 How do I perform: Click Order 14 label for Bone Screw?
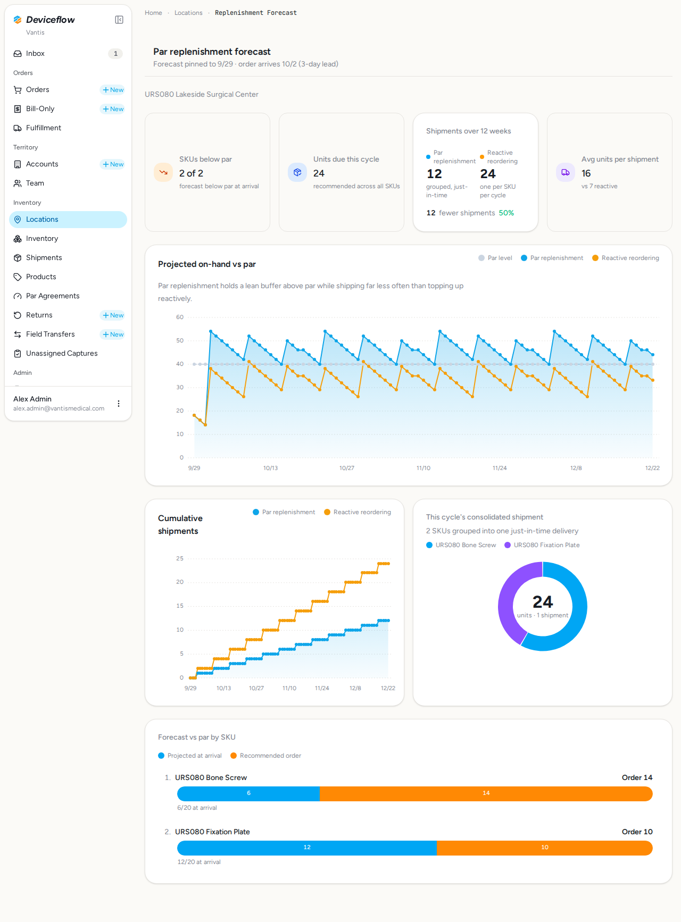637,777
